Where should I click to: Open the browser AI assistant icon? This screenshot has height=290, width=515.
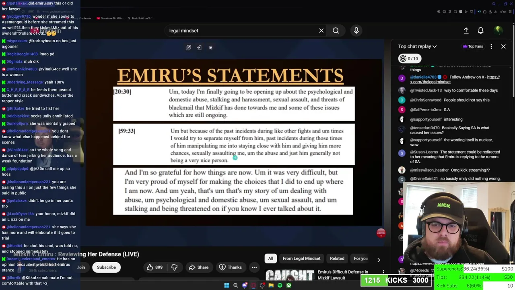click(503, 12)
